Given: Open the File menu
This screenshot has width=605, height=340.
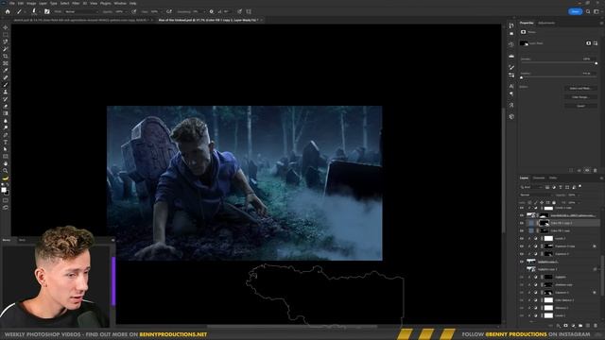Looking at the screenshot, I should click(12, 3).
